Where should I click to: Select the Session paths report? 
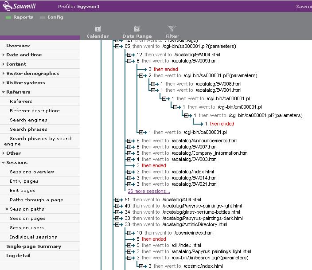pyautogui.click(x=27, y=209)
